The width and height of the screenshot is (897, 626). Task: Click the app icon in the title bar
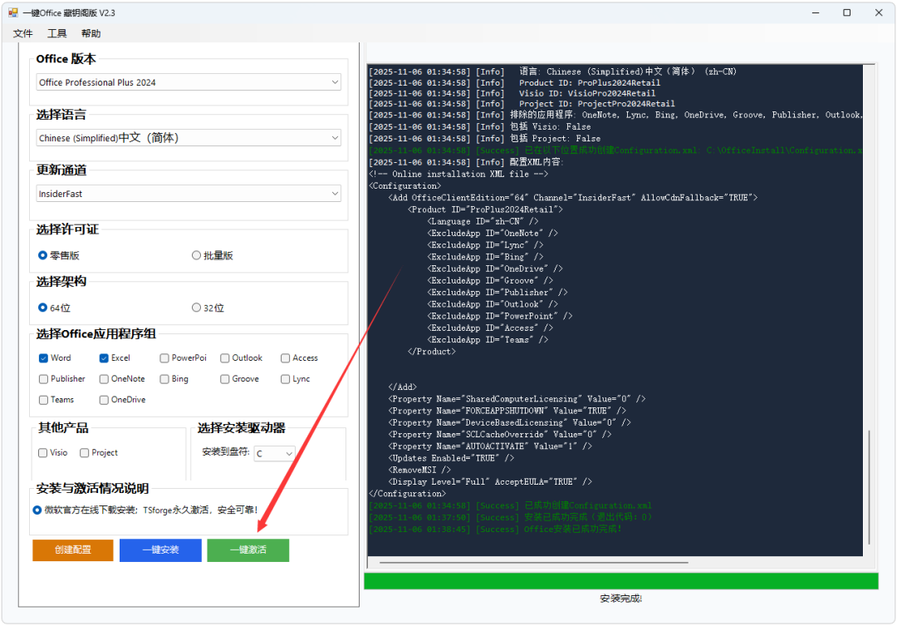[x=13, y=12]
